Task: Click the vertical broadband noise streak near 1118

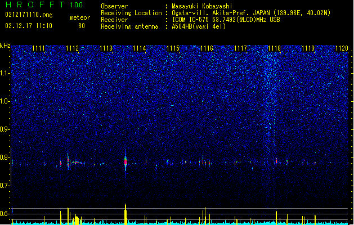Action: (x=271, y=102)
